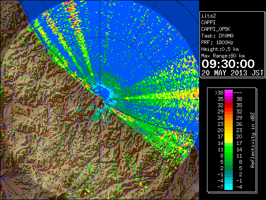Screen dimensions: 266x200
Task: Click the green 8 dBZ legend swatch
Action: (229, 155)
